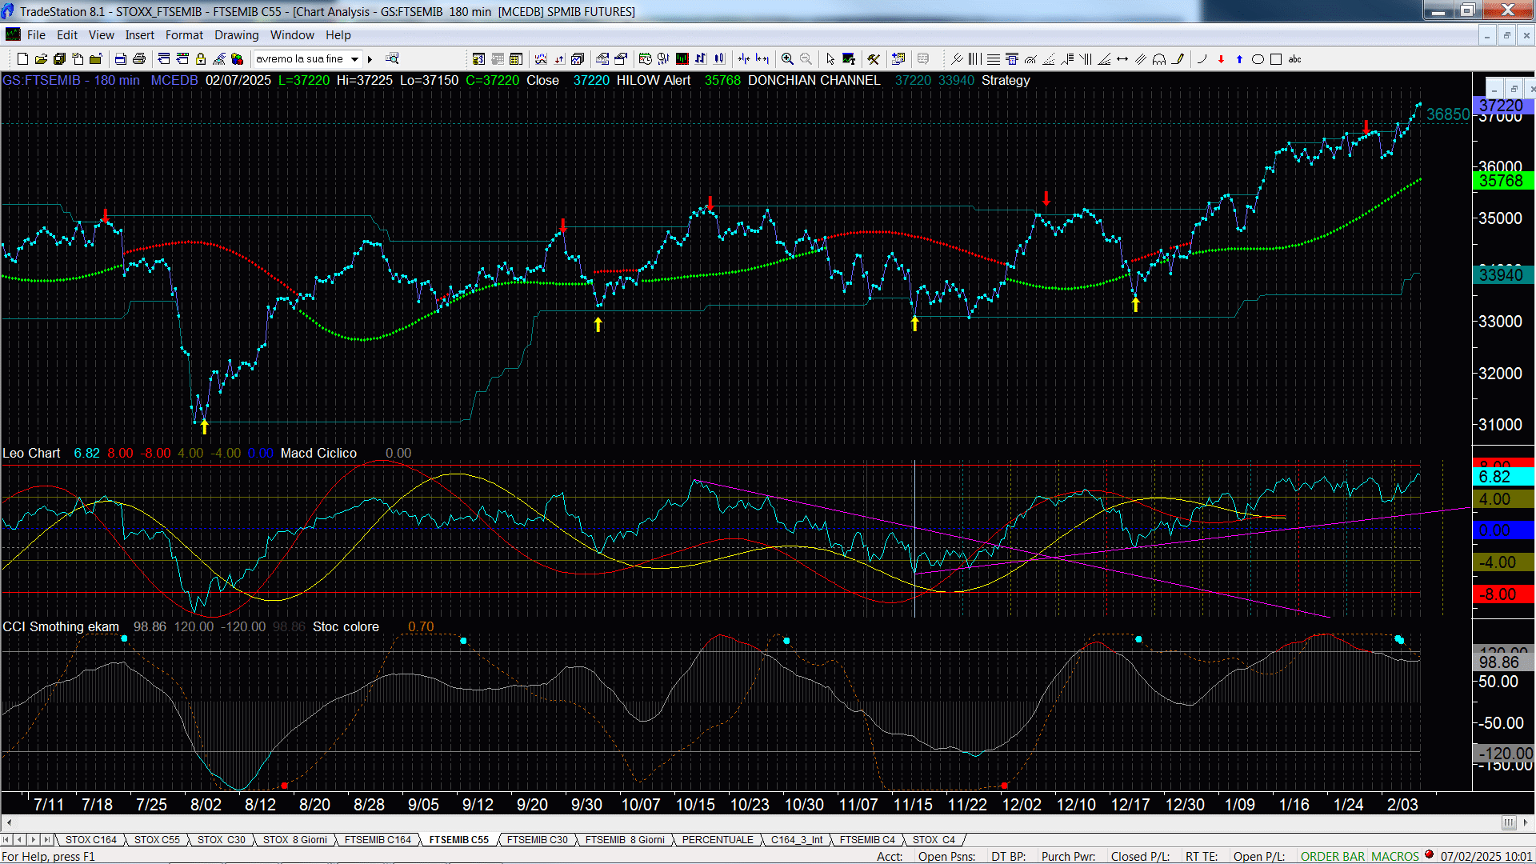
Task: Select the pointer arrow tool
Action: (830, 59)
